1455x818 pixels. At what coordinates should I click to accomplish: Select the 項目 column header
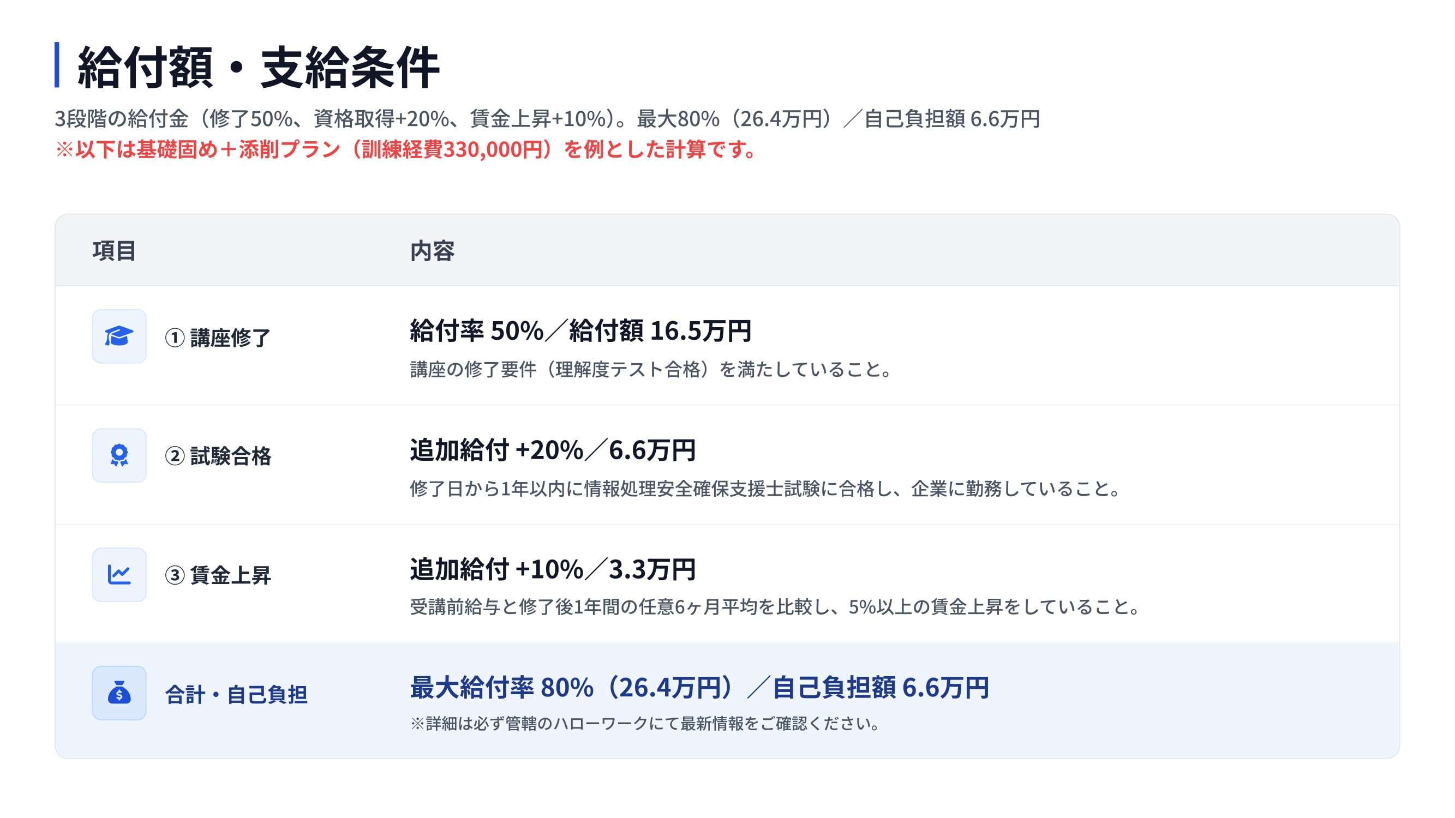tap(114, 251)
